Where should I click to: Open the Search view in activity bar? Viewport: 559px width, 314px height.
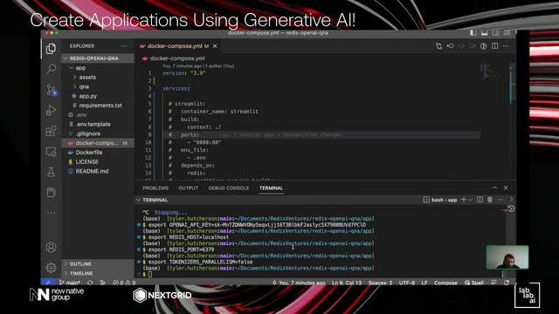point(51,69)
